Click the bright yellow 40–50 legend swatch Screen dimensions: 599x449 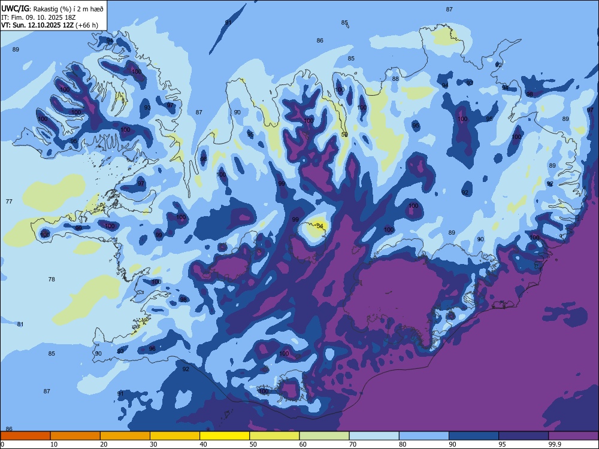(225, 436)
